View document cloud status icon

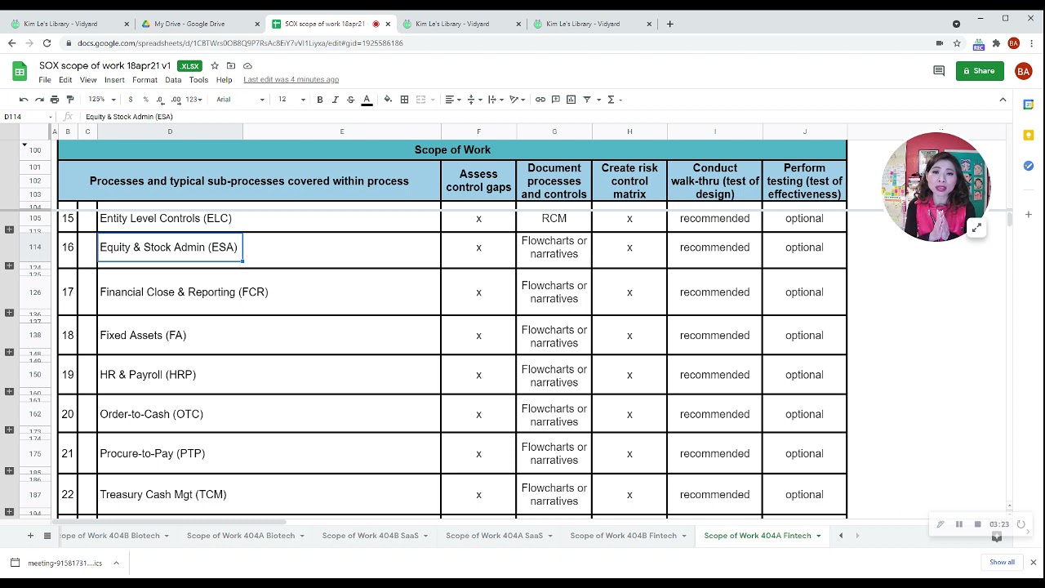coord(247,65)
